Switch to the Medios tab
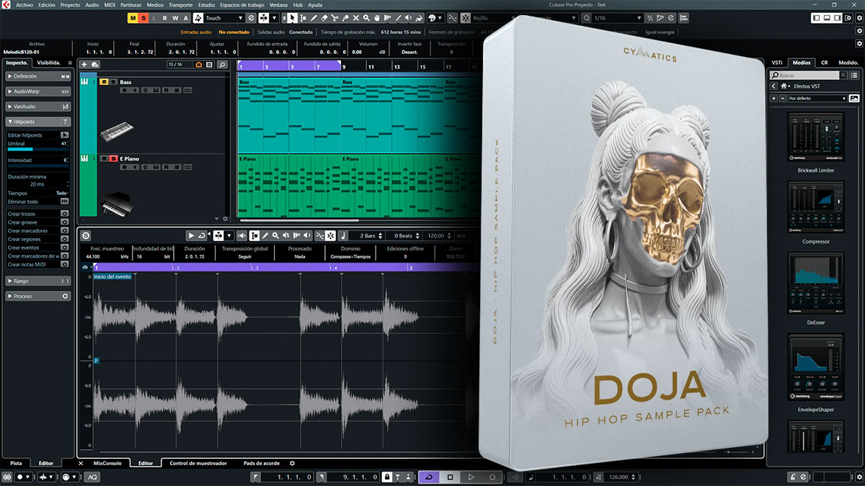 (802, 63)
